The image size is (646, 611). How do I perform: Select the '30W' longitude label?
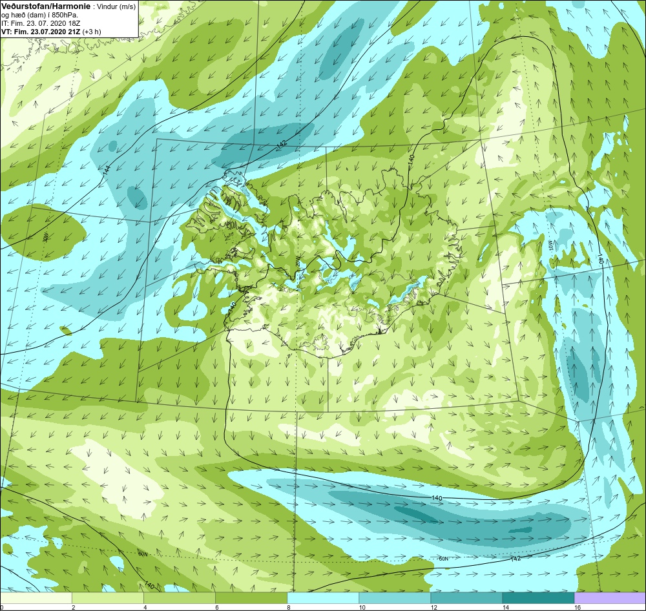(46, 237)
